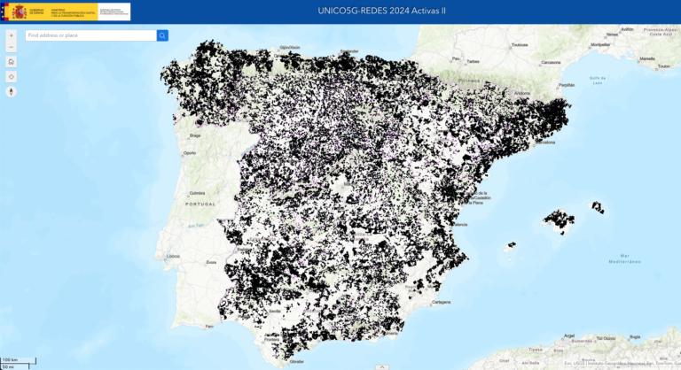Reset map orientation with the compass
This screenshot has height=370, width=681.
pos(12,91)
